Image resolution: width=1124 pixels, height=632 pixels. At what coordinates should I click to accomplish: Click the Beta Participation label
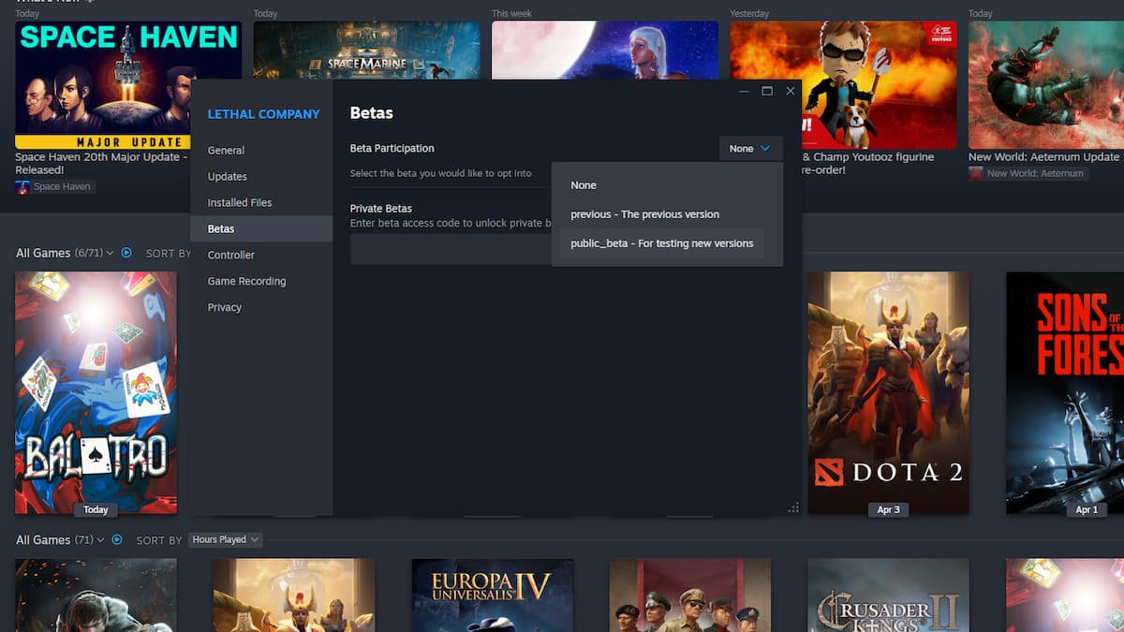392,148
